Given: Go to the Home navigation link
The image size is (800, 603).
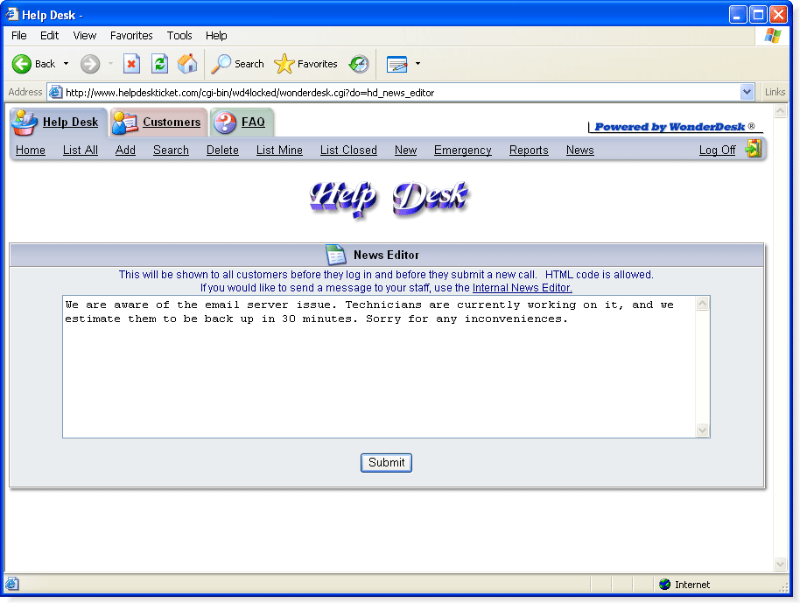Looking at the screenshot, I should point(30,150).
